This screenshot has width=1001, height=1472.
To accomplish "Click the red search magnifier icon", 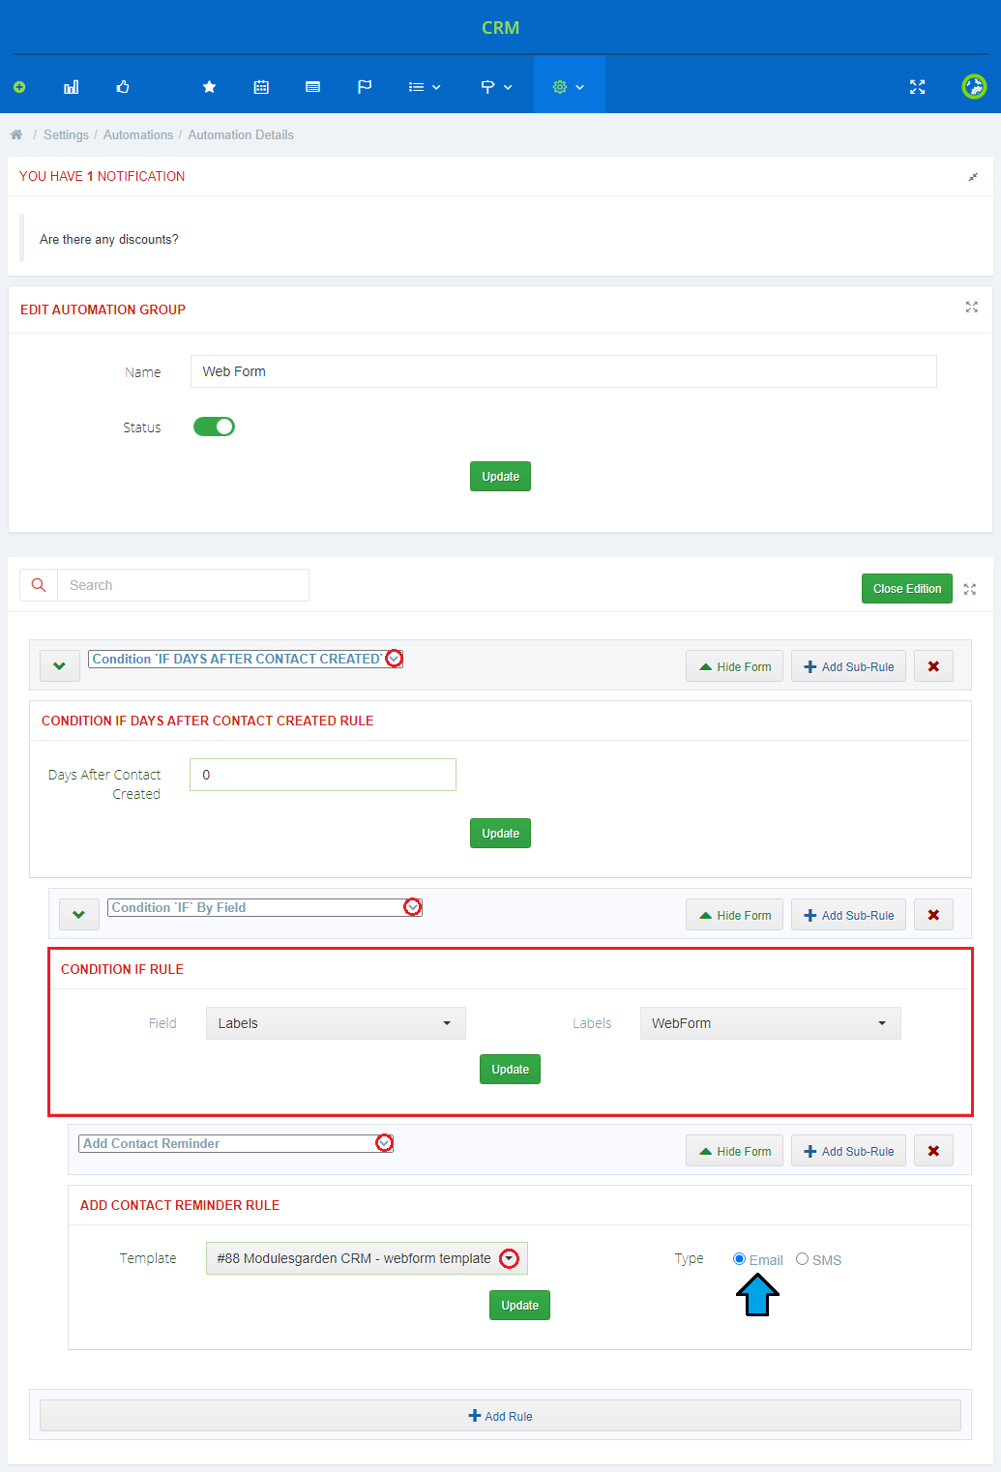I will pyautogui.click(x=39, y=585).
